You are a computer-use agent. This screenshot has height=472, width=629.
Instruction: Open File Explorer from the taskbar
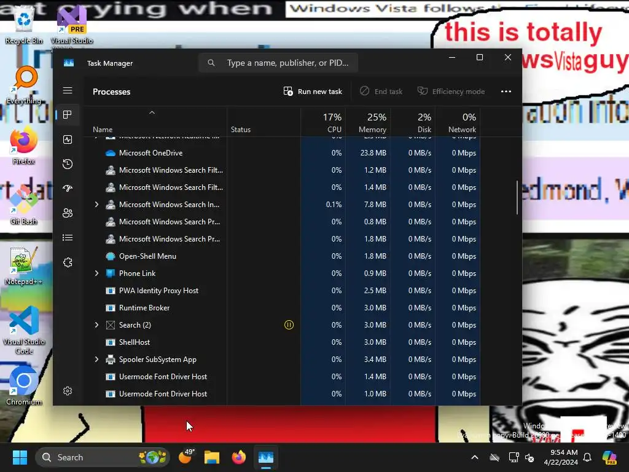point(212,457)
